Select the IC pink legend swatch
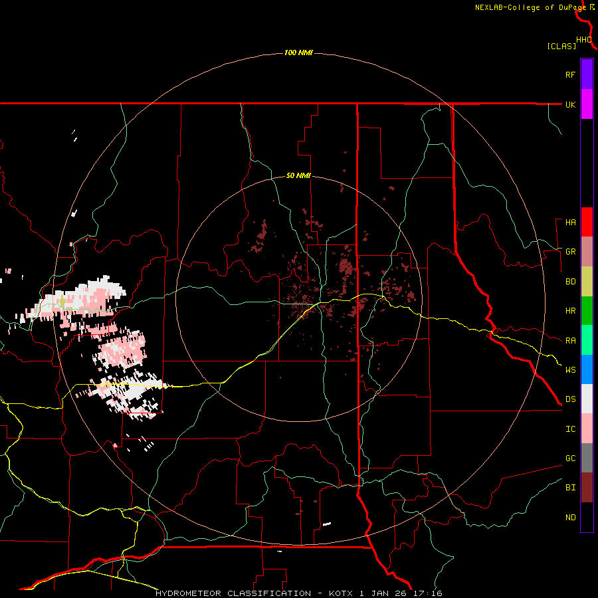The width and height of the screenshot is (598, 598). point(587,429)
